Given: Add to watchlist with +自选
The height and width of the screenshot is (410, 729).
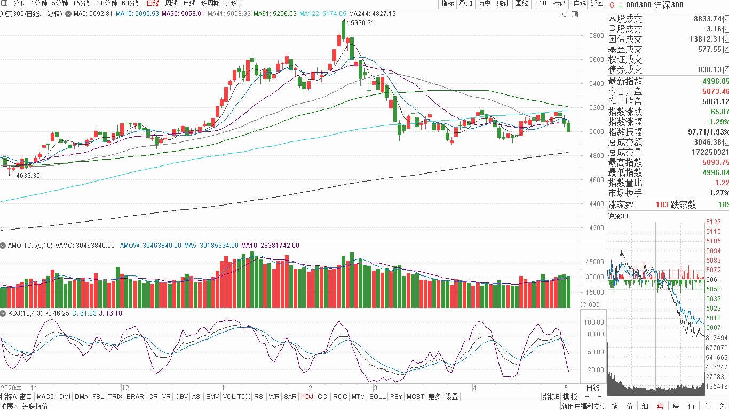Looking at the screenshot, I should point(578,3).
